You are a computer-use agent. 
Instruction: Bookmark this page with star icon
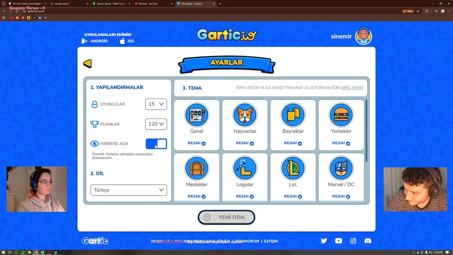[418, 11]
